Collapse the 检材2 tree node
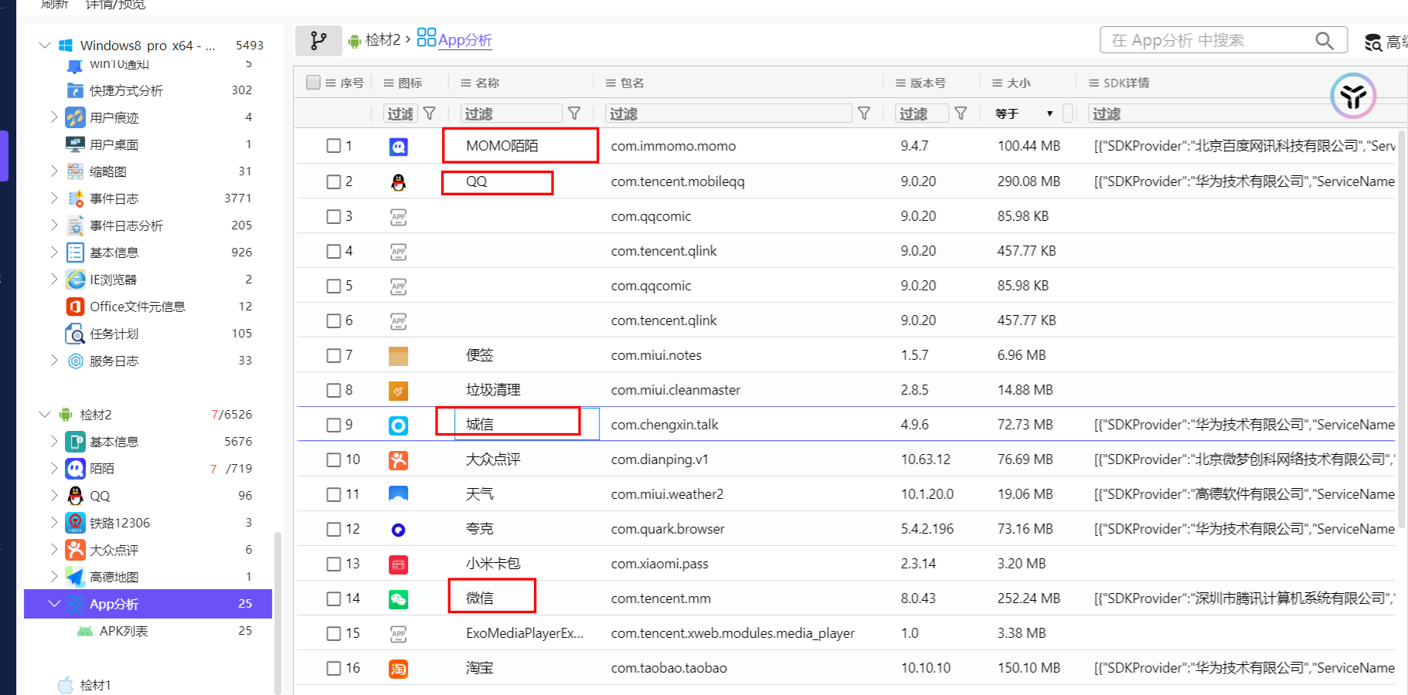 coord(45,415)
